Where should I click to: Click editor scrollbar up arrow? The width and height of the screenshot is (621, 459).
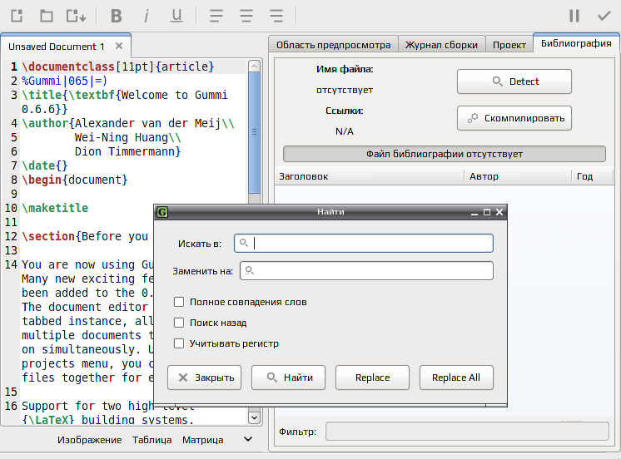(254, 66)
